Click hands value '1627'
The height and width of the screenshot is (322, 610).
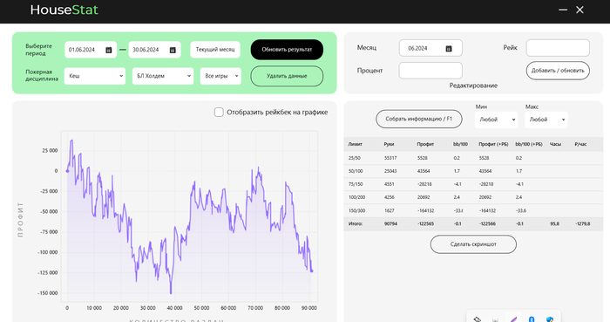click(x=389, y=210)
